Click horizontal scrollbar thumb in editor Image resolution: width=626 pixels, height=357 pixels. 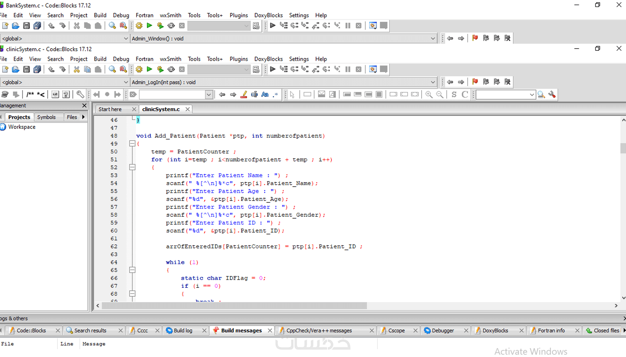coord(234,306)
